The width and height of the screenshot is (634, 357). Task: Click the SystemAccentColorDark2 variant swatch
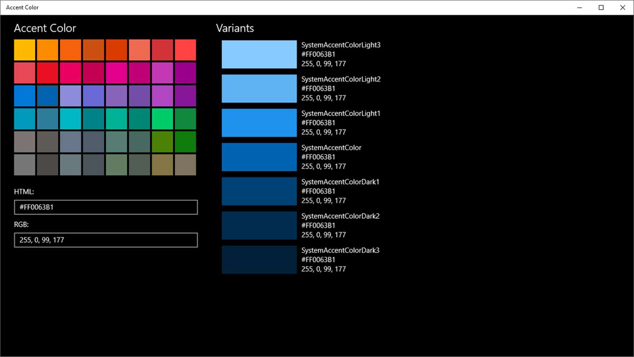(259, 225)
